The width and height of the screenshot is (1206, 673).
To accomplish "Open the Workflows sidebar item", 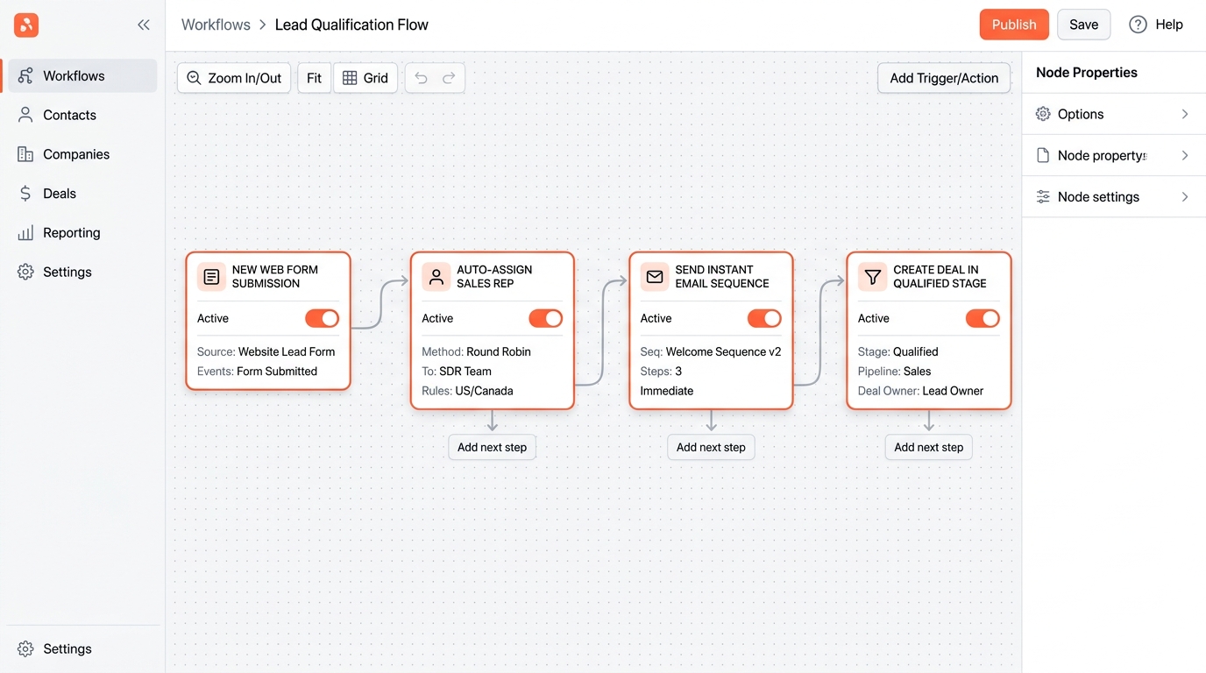I will (82, 75).
